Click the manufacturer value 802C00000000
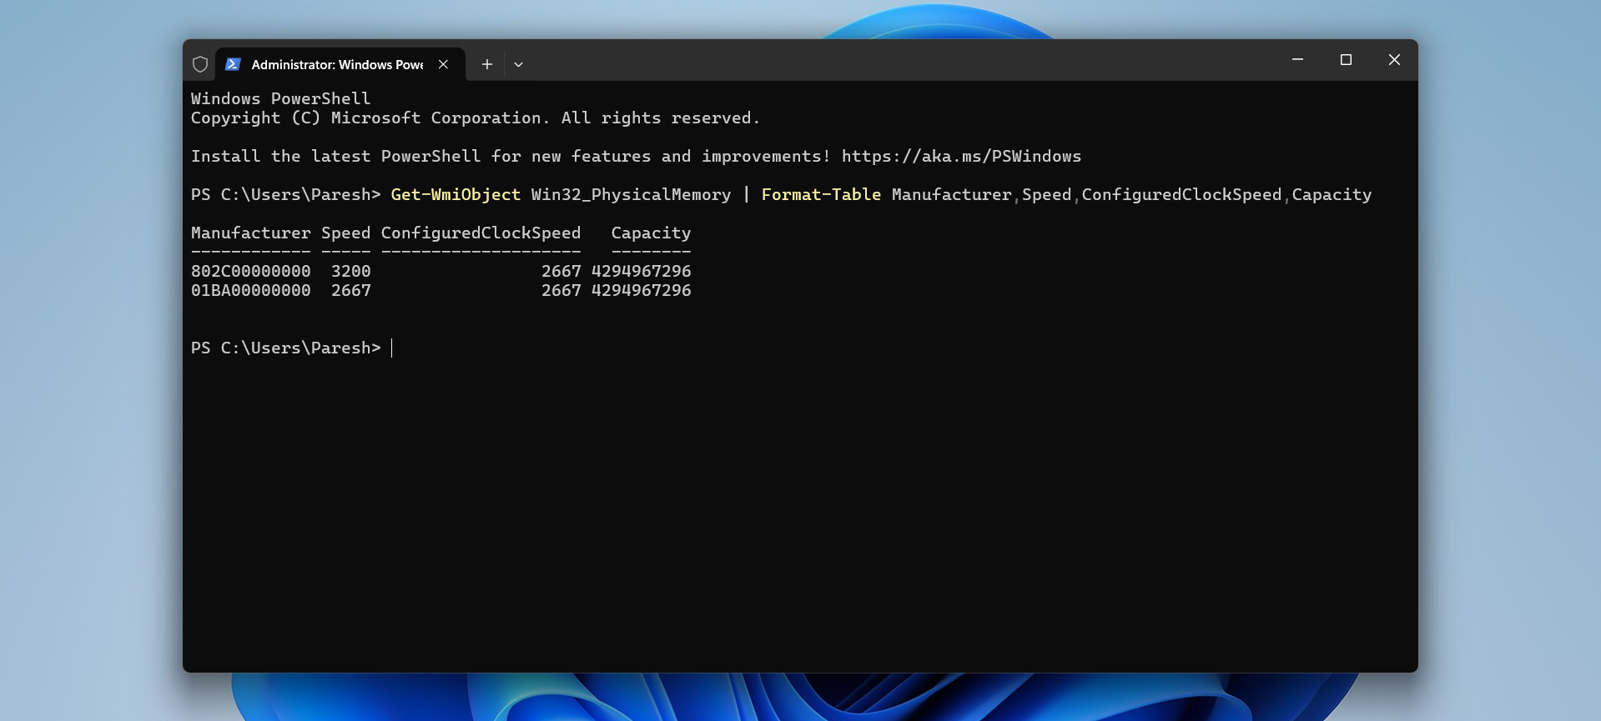 coord(250,271)
